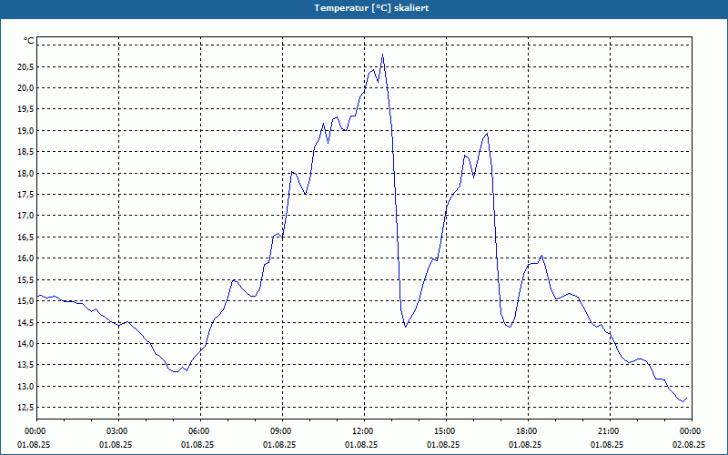Click the 20,5 y-axis value
Image resolution: width=728 pixels, height=455 pixels.
[25, 67]
